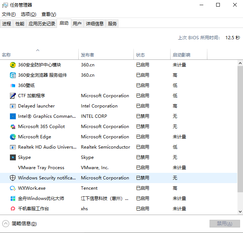Click the Skype icon

(13, 157)
